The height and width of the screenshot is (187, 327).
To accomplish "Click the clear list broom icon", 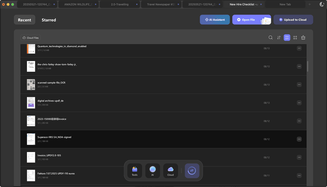I will (303, 38).
